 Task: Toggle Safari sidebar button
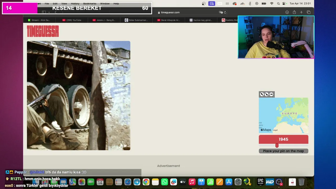44,12
